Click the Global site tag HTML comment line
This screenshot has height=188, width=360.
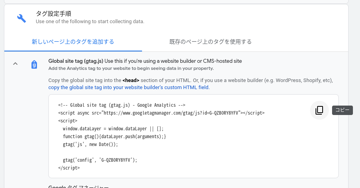click(122, 105)
